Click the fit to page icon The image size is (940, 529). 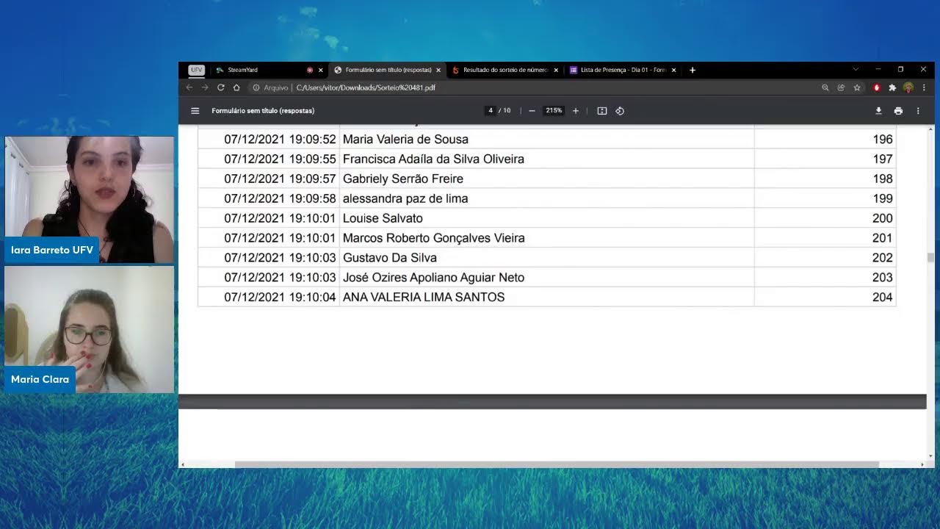tap(602, 111)
